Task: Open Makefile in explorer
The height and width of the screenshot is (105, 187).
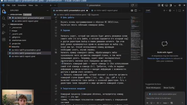Action: (x=15, y=47)
